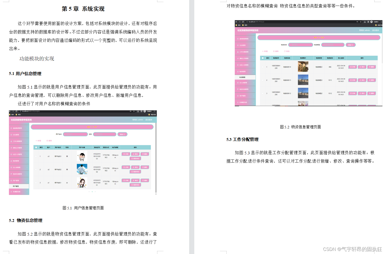Click 修改 button for 物资名称13 row
The width and height of the screenshot is (386, 254).
click(362, 80)
